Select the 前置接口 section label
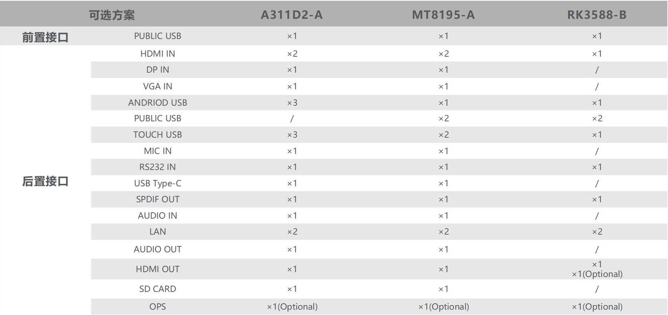Screen dimensions: 668x315 45,37
